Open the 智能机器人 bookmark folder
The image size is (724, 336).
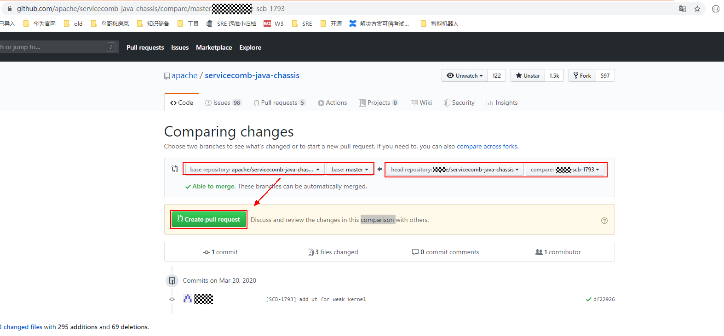[x=440, y=23]
